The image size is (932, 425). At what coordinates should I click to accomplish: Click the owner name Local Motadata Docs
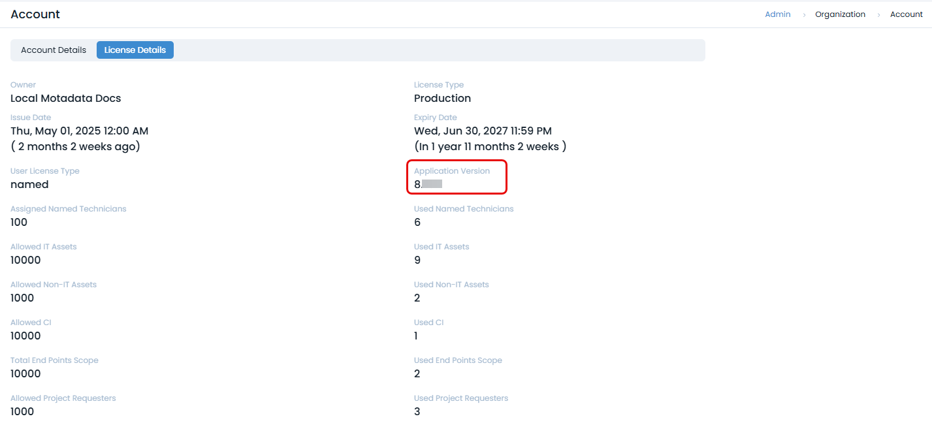coord(66,99)
